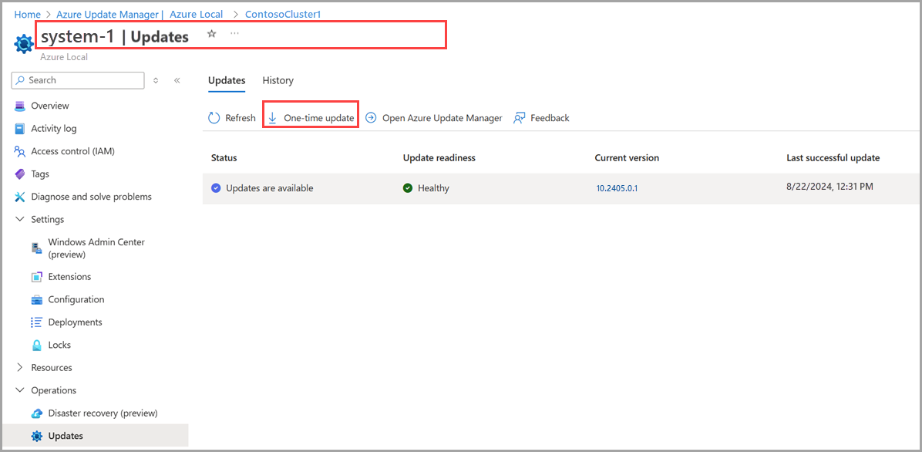Screen dimensions: 922x452
Task: Click the blue Updates are available status icon
Action: click(x=216, y=188)
